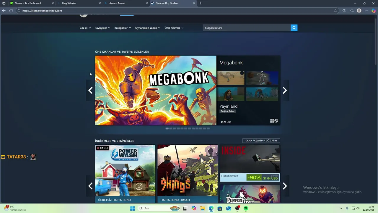Open the Windows Start menu
The width and height of the screenshot is (378, 213).
(x=132, y=208)
